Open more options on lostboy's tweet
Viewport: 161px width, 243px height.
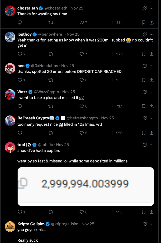click(152, 34)
